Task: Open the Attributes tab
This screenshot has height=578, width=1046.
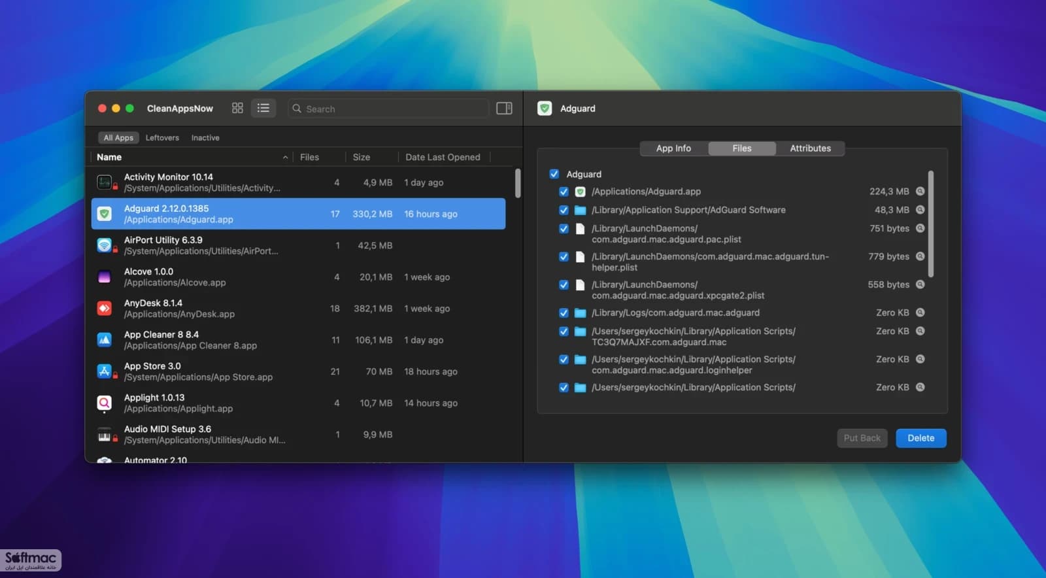Action: tap(810, 148)
